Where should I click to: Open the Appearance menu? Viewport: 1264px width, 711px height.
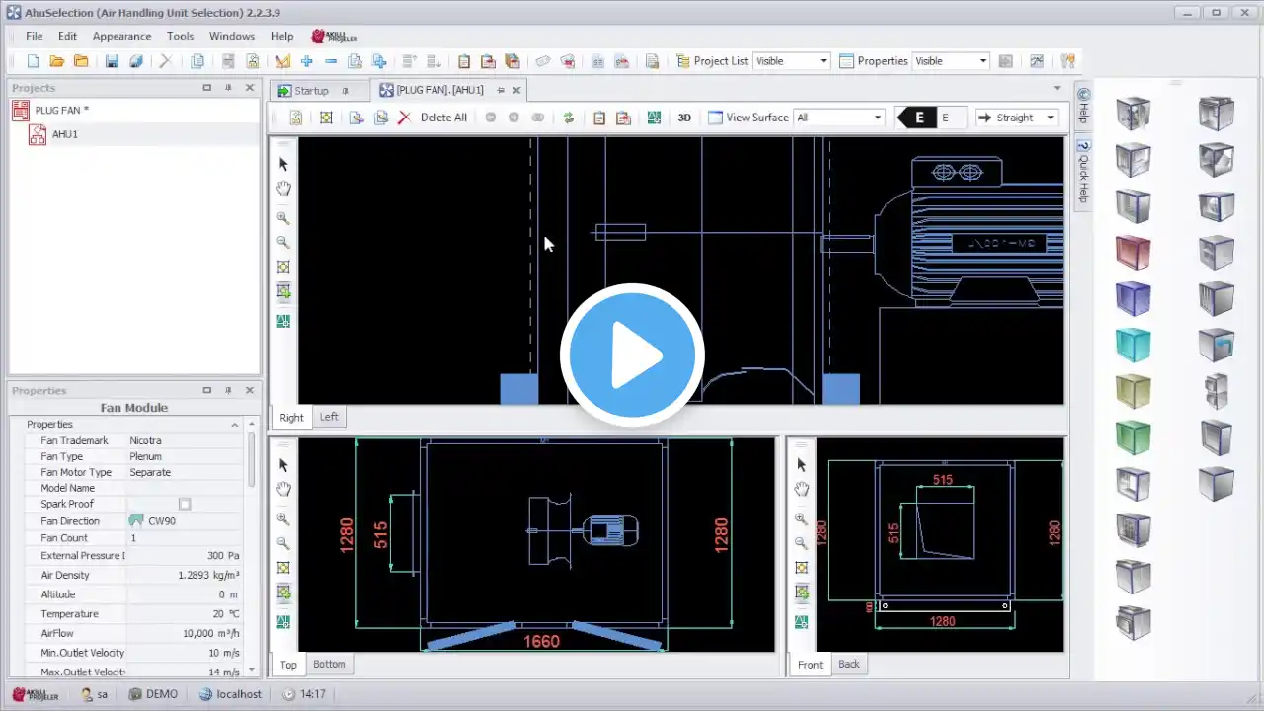[x=121, y=36]
